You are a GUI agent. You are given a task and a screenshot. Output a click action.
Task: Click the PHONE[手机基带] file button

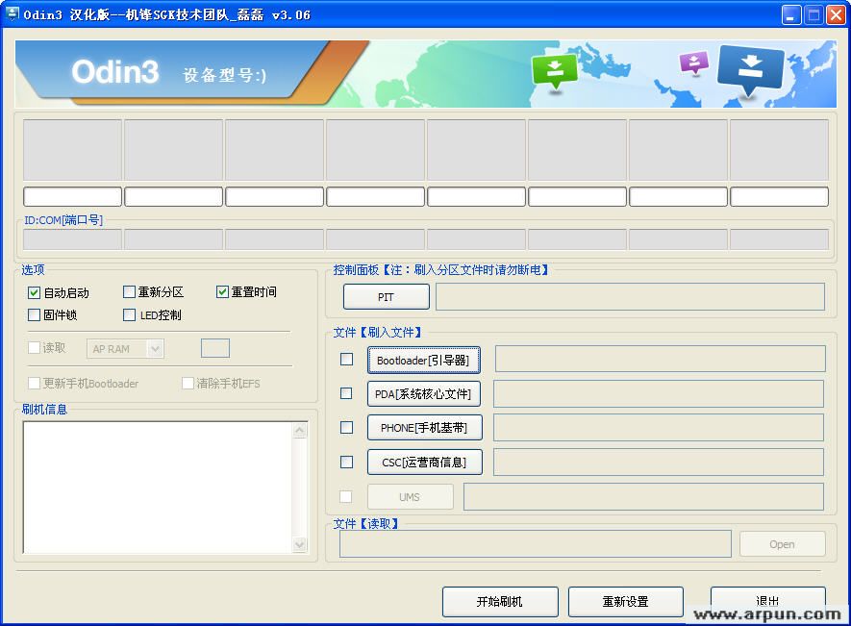point(424,427)
